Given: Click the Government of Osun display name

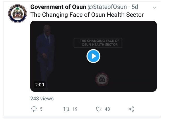Looking at the screenshot, I should tap(58, 7).
